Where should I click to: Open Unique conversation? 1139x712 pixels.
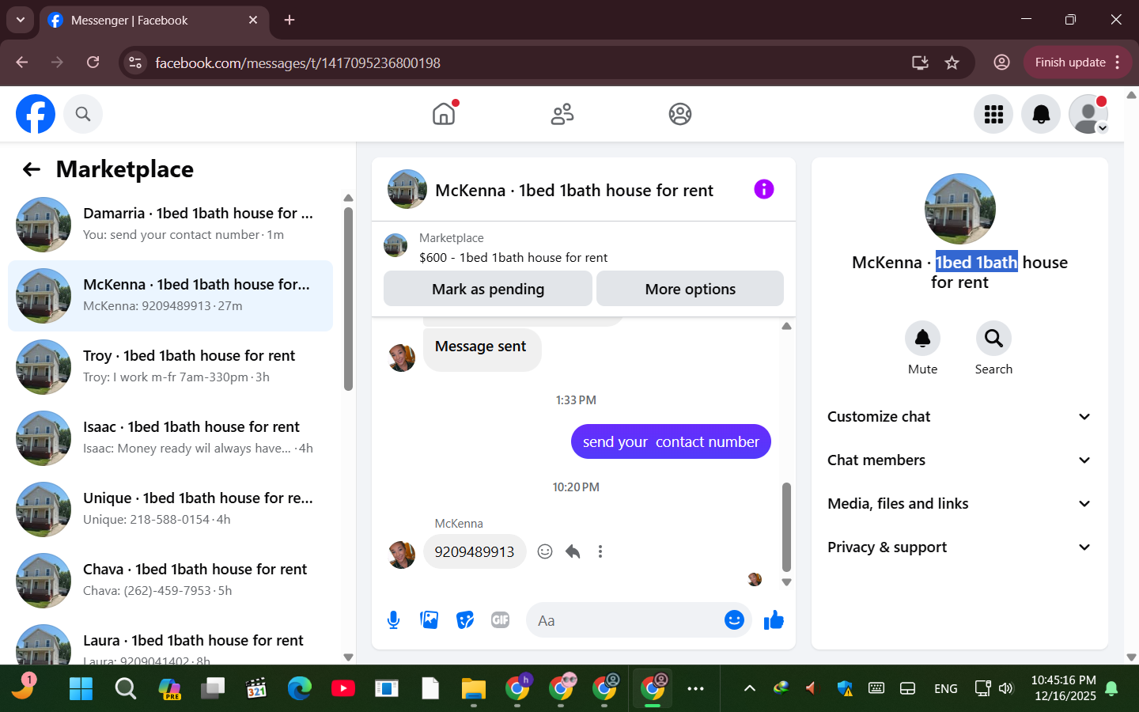[x=170, y=509]
